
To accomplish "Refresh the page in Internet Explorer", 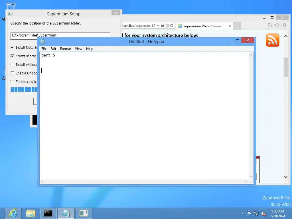I will pos(172,25).
